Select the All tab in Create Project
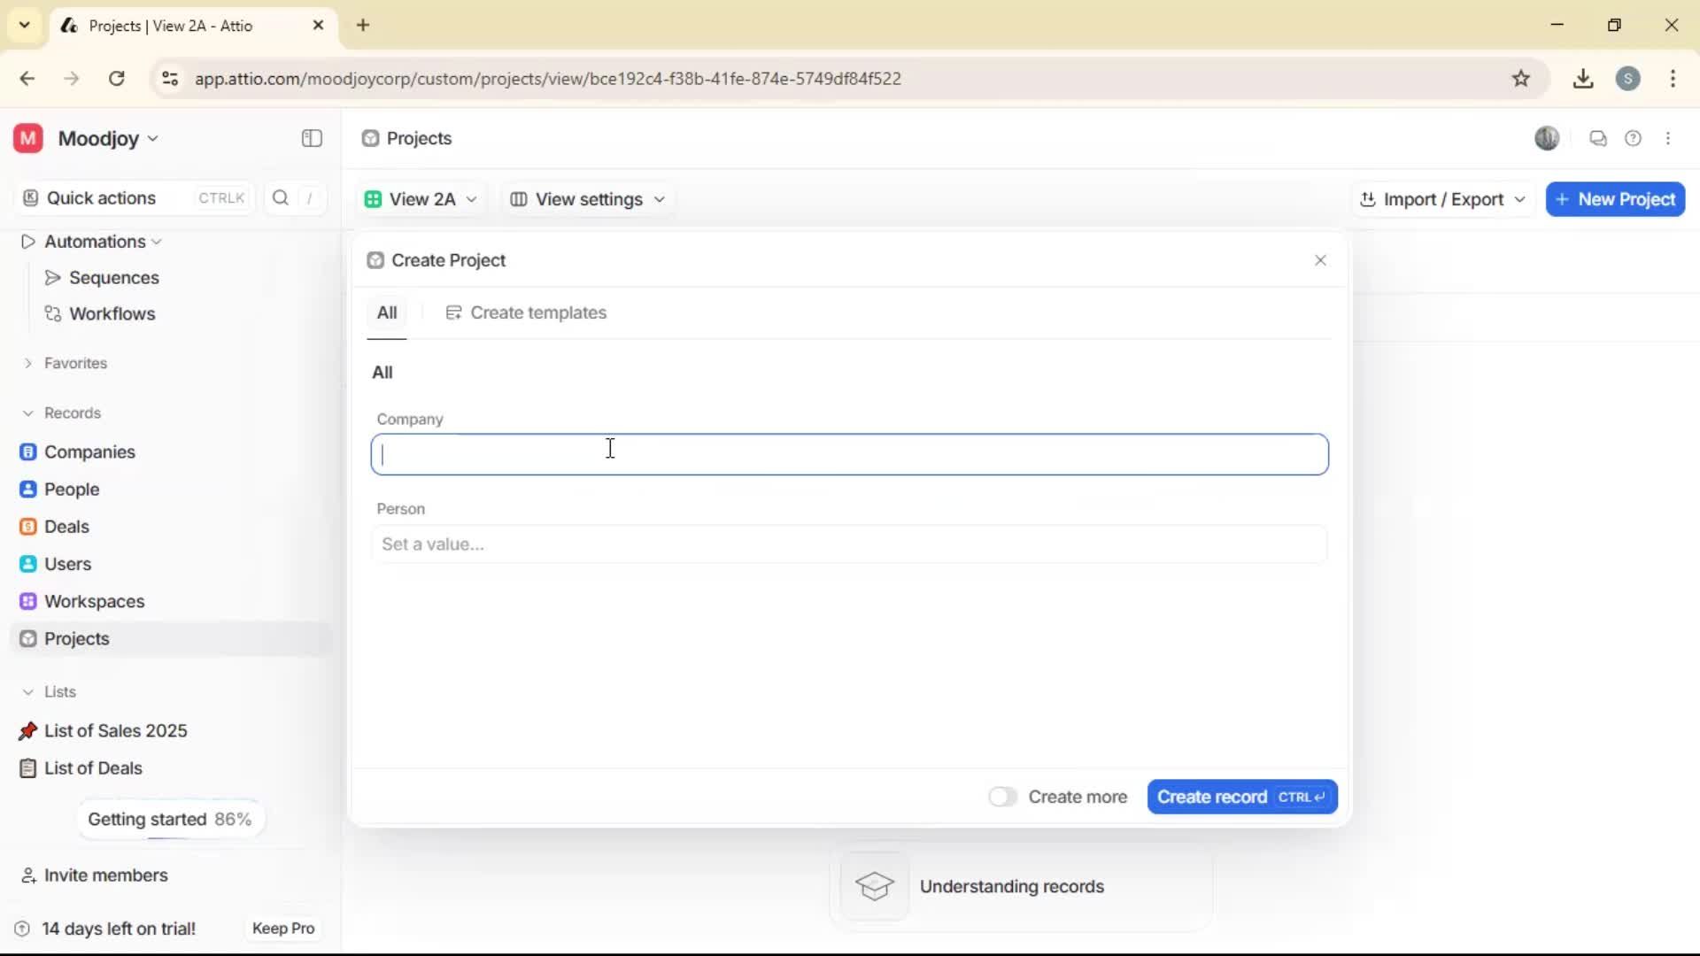Viewport: 1700px width, 956px height. point(387,312)
